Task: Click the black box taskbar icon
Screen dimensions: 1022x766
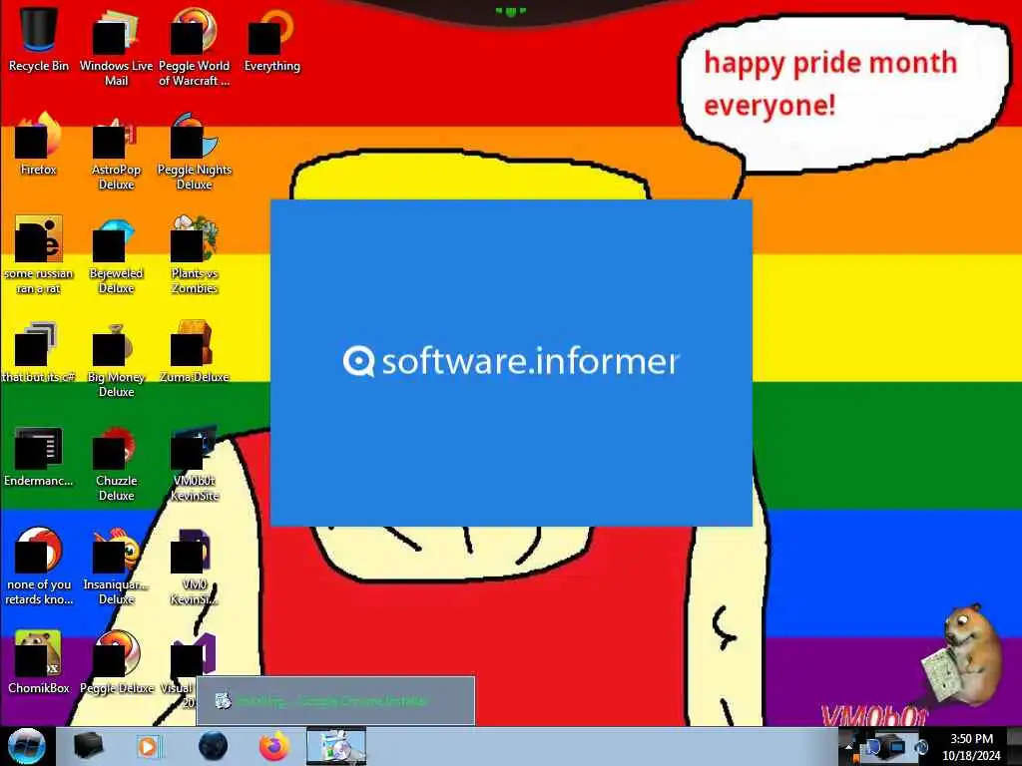Action: pyautogui.click(x=88, y=746)
